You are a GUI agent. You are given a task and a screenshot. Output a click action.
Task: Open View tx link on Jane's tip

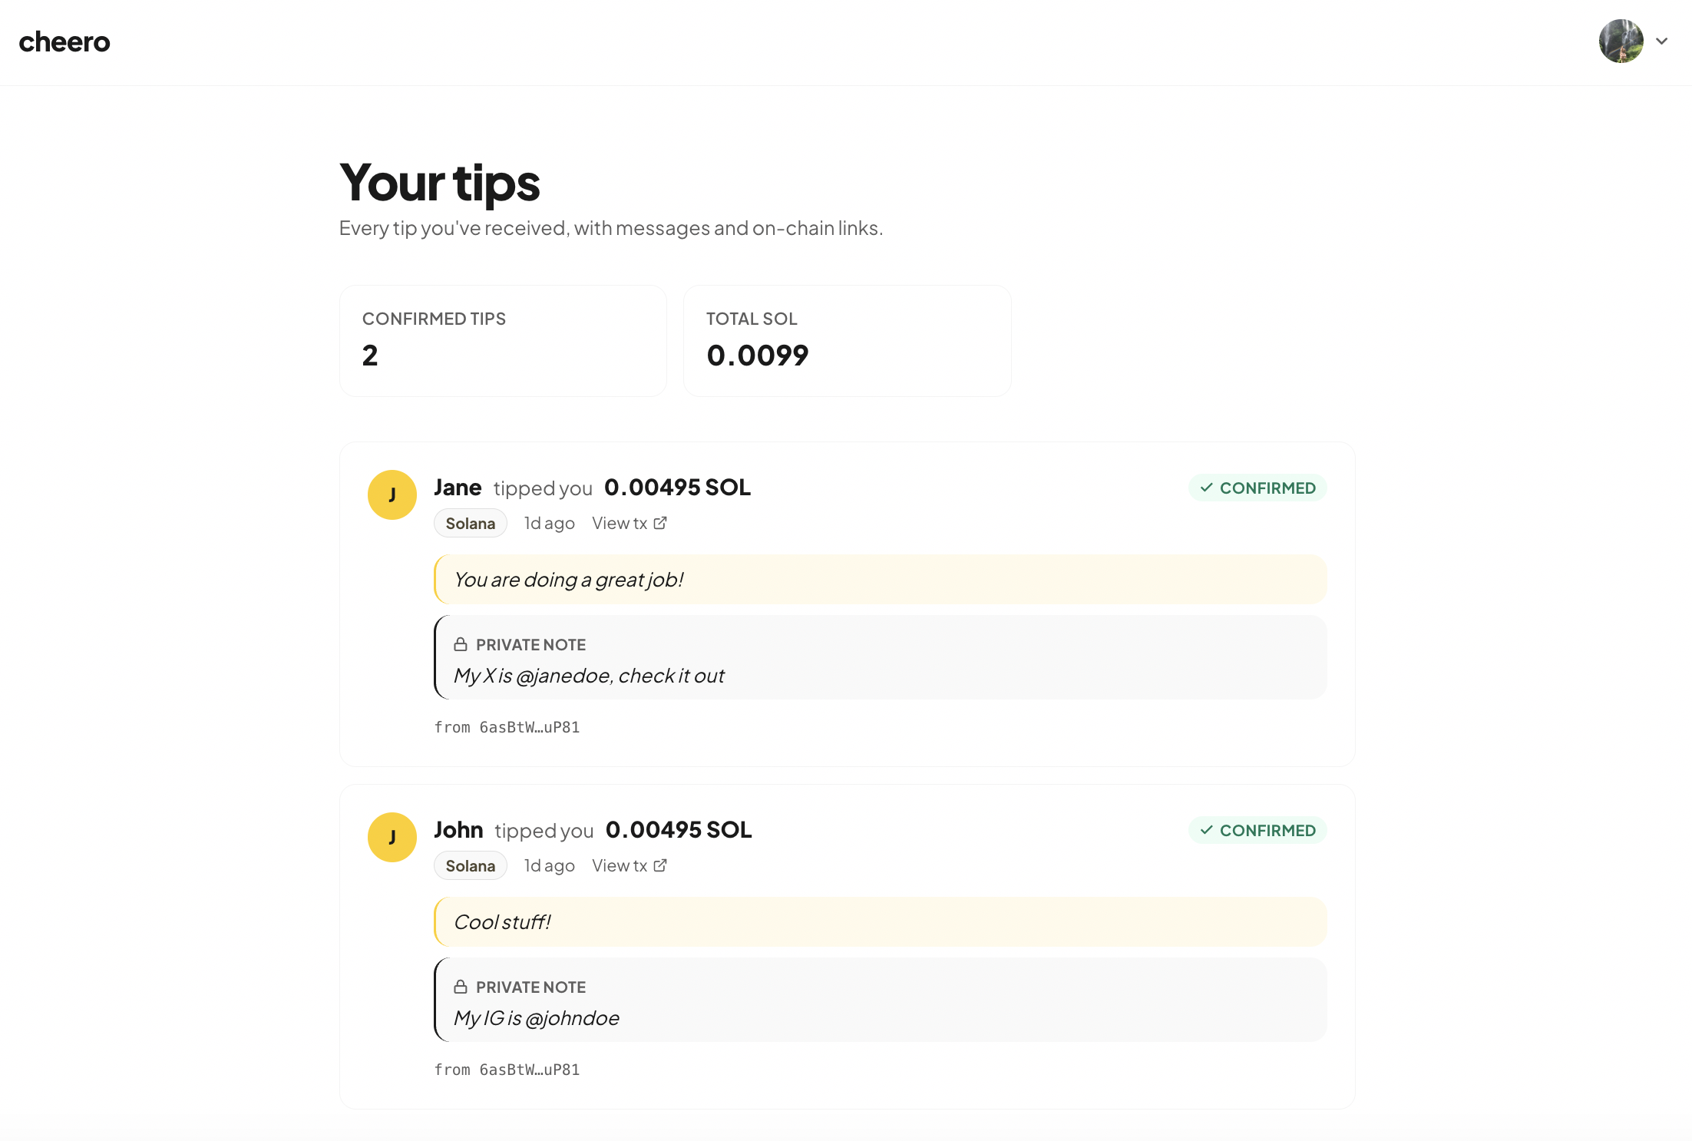(x=630, y=523)
